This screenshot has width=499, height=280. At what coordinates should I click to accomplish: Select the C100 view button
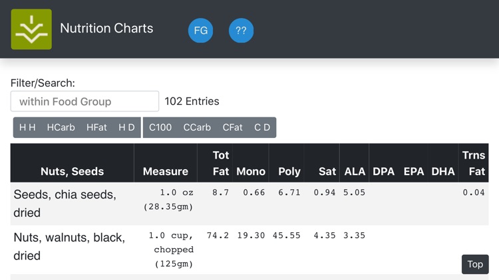(160, 127)
